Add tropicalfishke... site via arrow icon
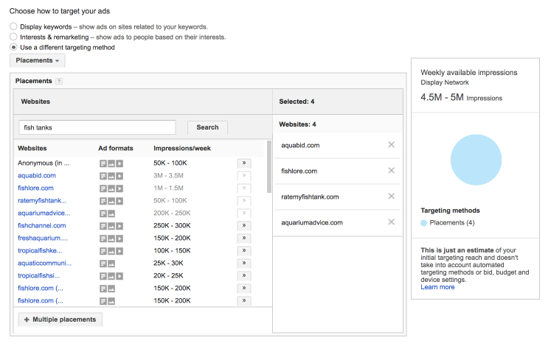 click(244, 251)
